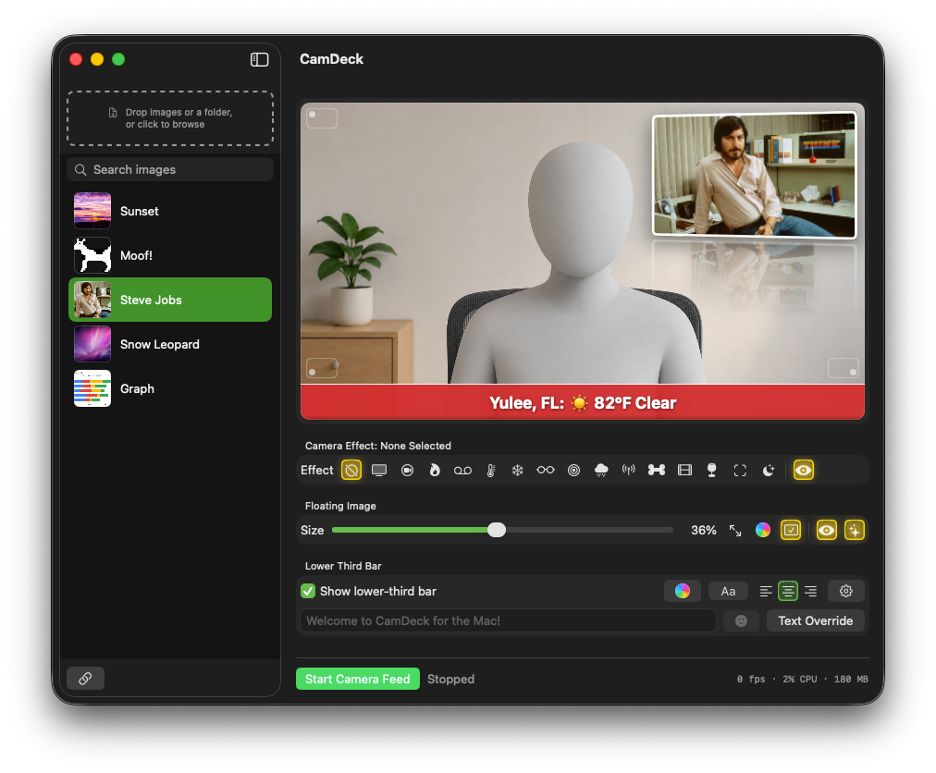Click the red weather lower-third bar

(583, 402)
